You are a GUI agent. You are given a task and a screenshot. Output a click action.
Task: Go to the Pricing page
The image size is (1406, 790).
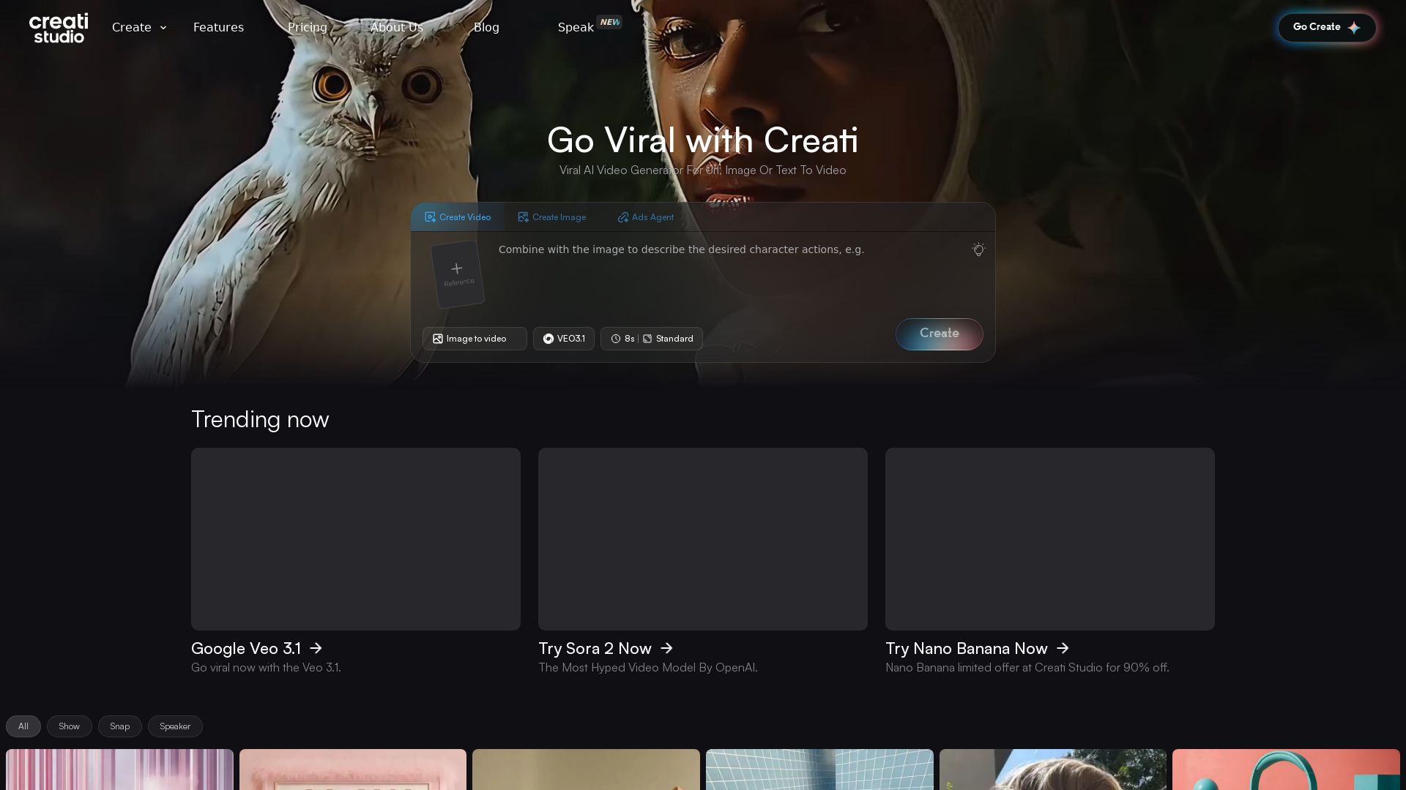pyautogui.click(x=308, y=27)
